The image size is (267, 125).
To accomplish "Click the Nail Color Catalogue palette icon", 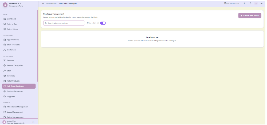I will 5,86.
